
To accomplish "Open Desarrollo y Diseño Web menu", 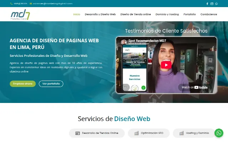I will click(100, 14).
